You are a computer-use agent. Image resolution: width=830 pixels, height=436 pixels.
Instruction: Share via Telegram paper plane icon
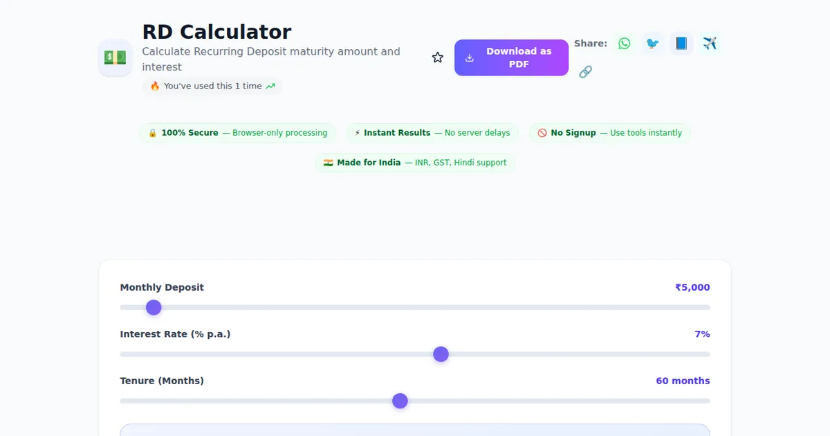(710, 44)
